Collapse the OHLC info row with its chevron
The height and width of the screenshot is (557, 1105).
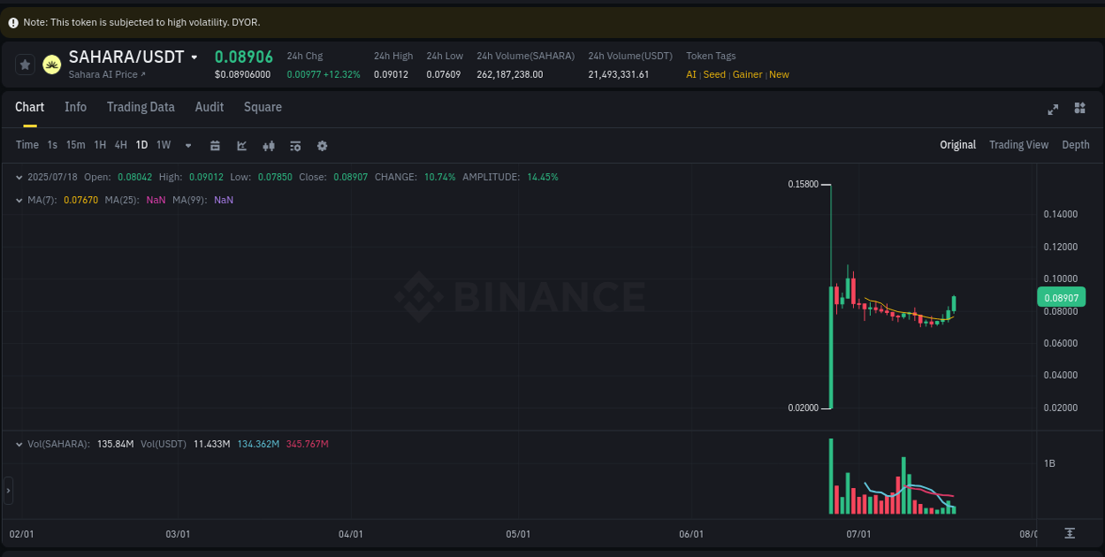(18, 177)
